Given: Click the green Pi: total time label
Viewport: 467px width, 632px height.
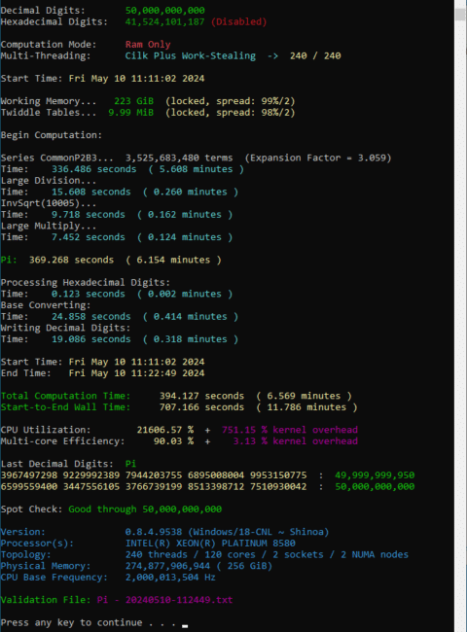Looking at the screenshot, I should coord(9,260).
